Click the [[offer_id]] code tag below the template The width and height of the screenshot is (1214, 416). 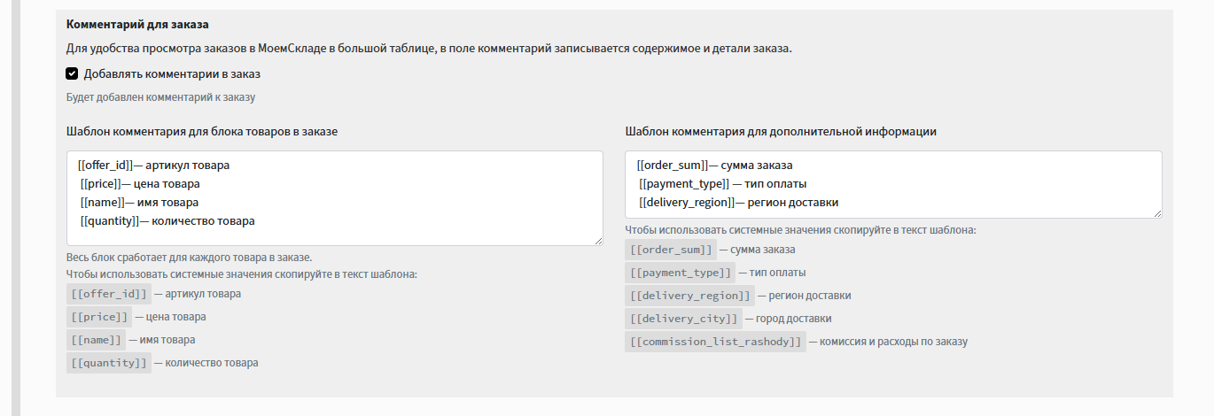click(108, 294)
